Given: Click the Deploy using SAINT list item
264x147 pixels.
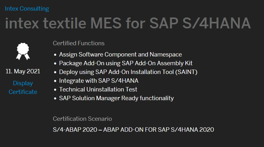Looking at the screenshot, I should [x=128, y=72].
